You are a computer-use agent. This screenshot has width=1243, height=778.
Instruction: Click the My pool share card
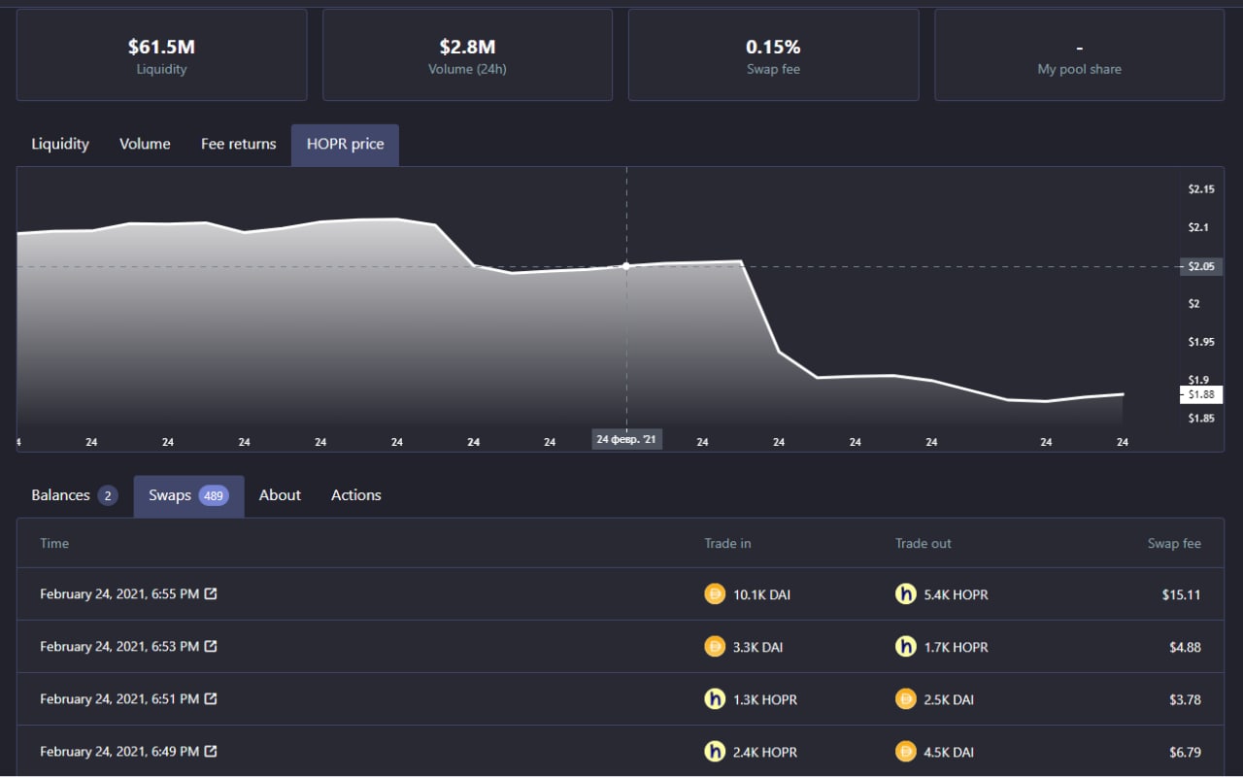(1079, 55)
